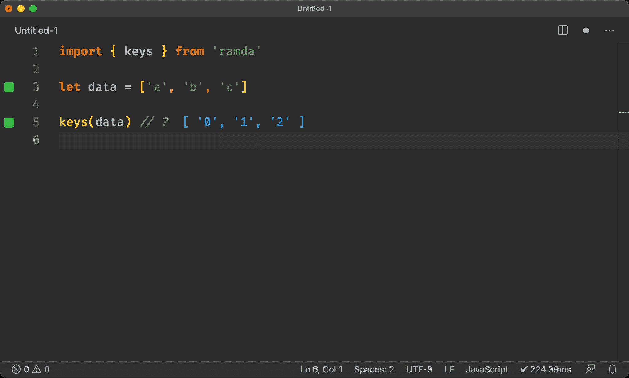Click the 'let' keyword on line 3
Image resolution: width=629 pixels, height=378 pixels.
[70, 87]
